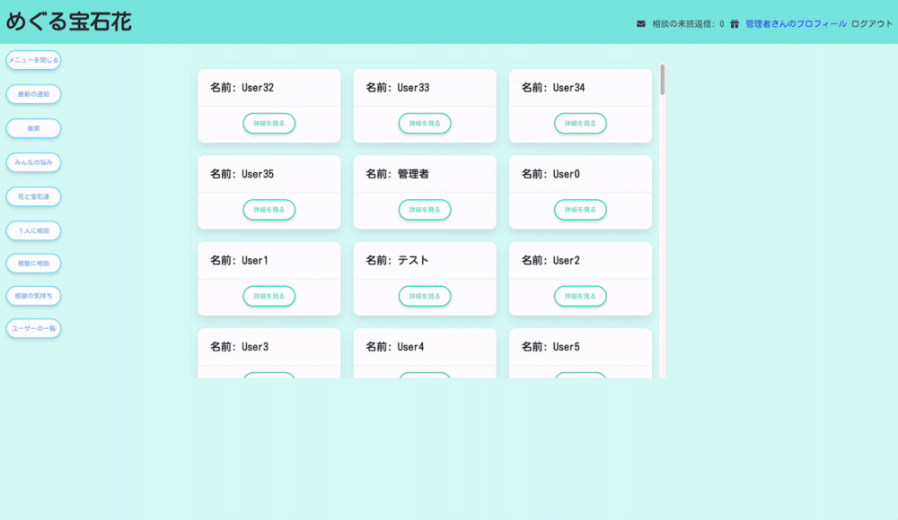
Task: Click the 名前: User0 text
Action: [x=550, y=174]
